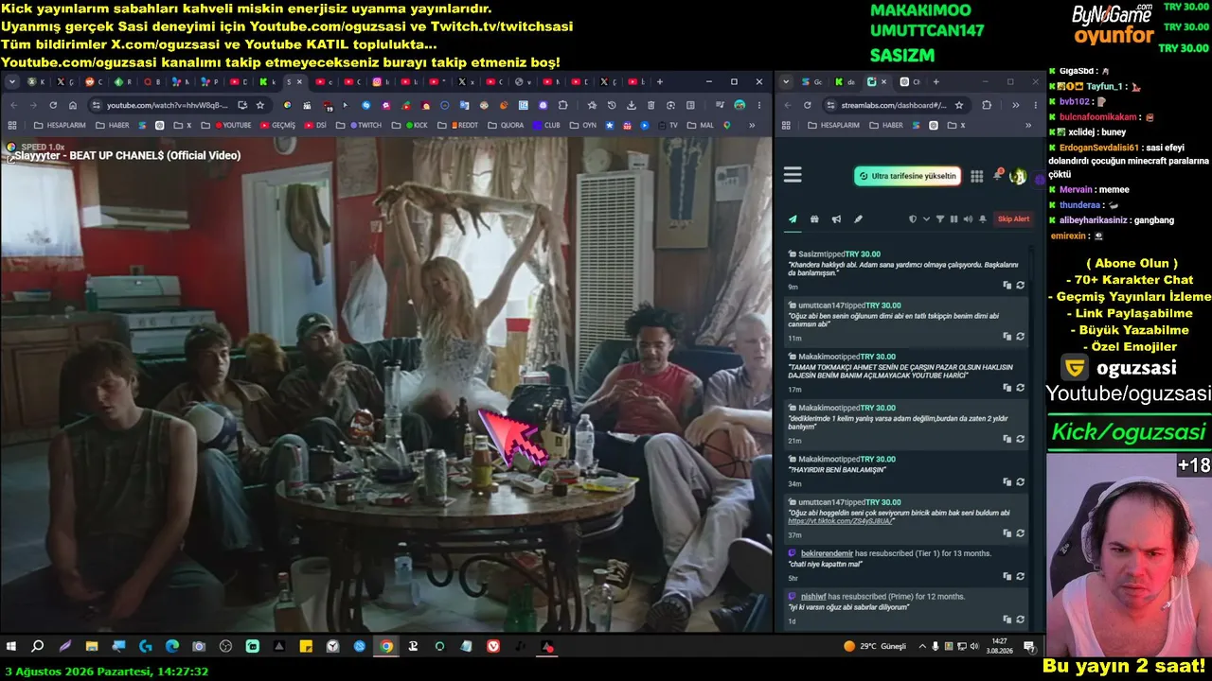Mute alert sounds with the speaker icon

tap(968, 219)
